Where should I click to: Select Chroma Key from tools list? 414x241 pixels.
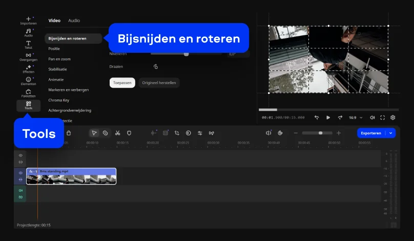pos(58,100)
